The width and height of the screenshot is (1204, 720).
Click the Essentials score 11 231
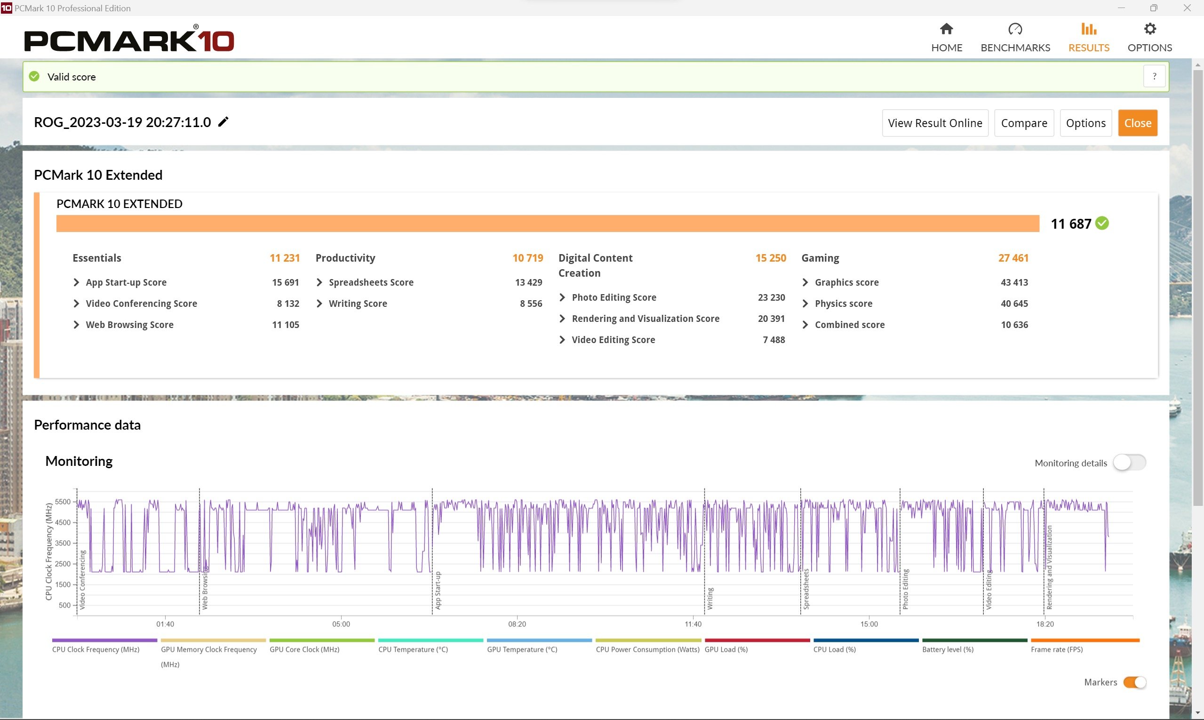[x=285, y=258]
